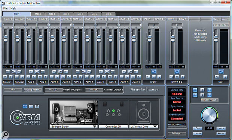This screenshot has height=140, width=232.
Task: Open the US Yellow Cone speaker dropdown
Action: 144,127
